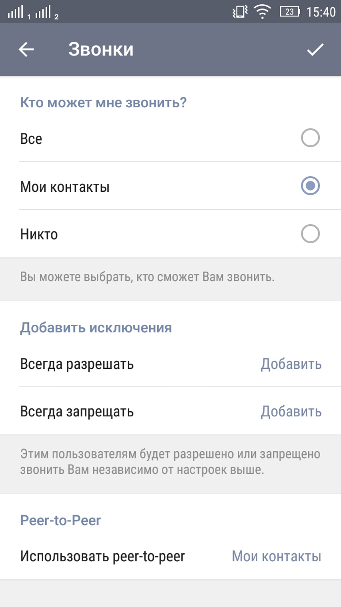
Task: Confirm settings with the checkmark icon
Action: [x=315, y=50]
